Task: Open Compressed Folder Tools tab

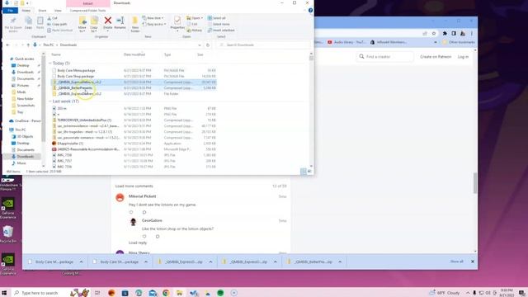Action: pyautogui.click(x=87, y=11)
